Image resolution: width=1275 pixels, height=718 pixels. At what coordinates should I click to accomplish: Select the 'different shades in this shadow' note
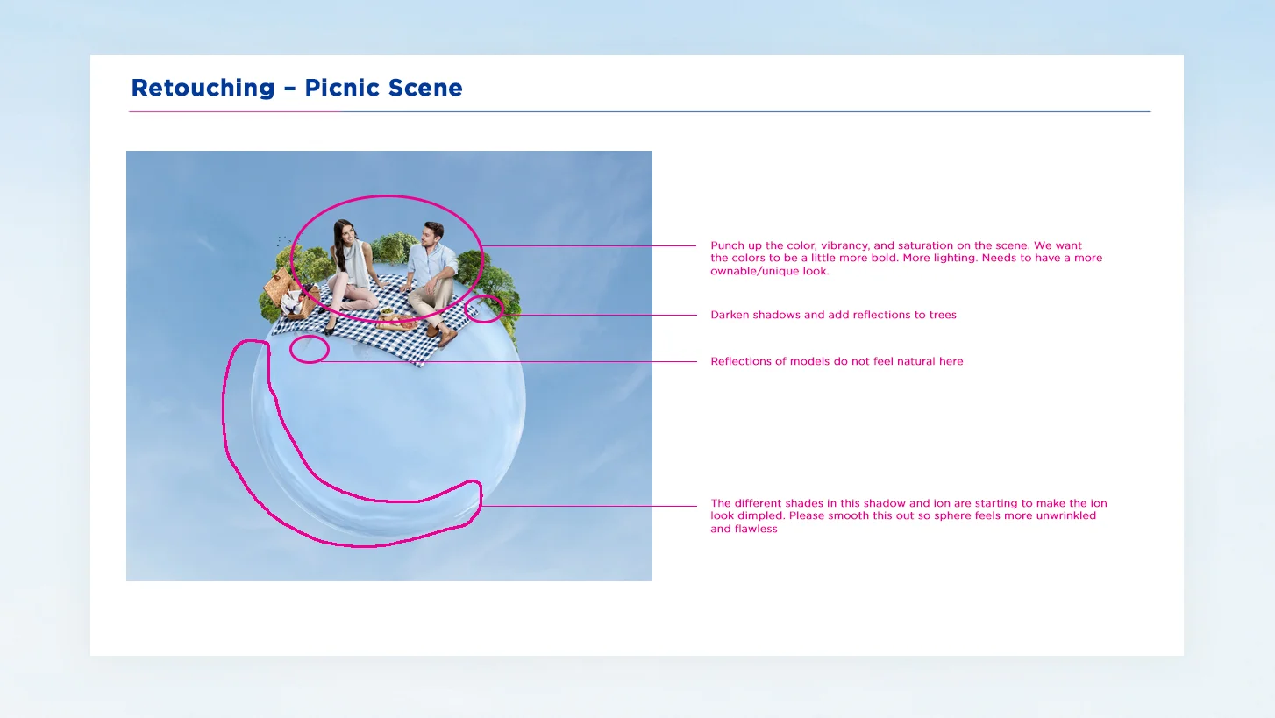[x=908, y=516]
